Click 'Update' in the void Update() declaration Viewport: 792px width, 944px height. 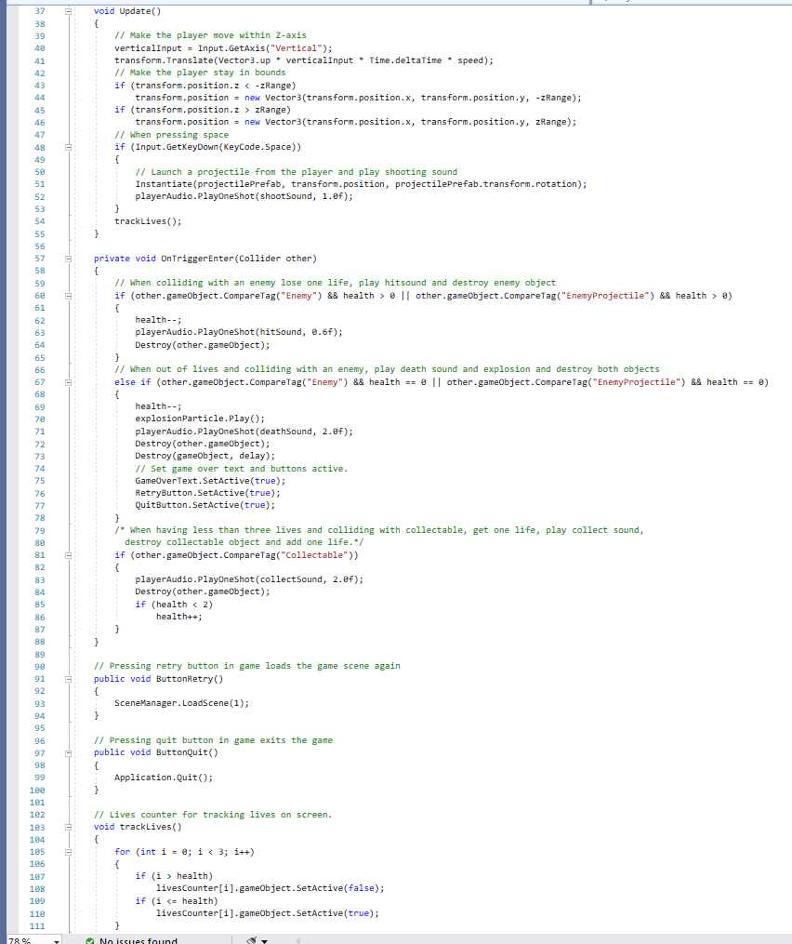pos(135,11)
